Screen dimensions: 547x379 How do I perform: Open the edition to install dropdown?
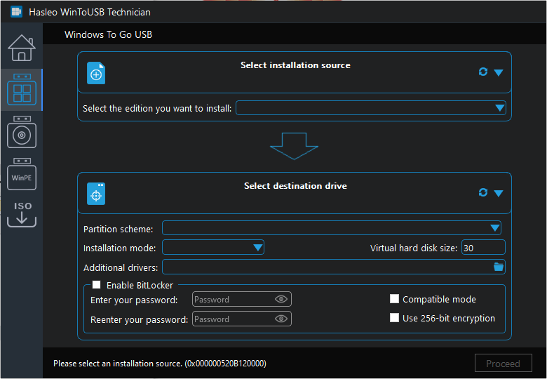pyautogui.click(x=499, y=108)
